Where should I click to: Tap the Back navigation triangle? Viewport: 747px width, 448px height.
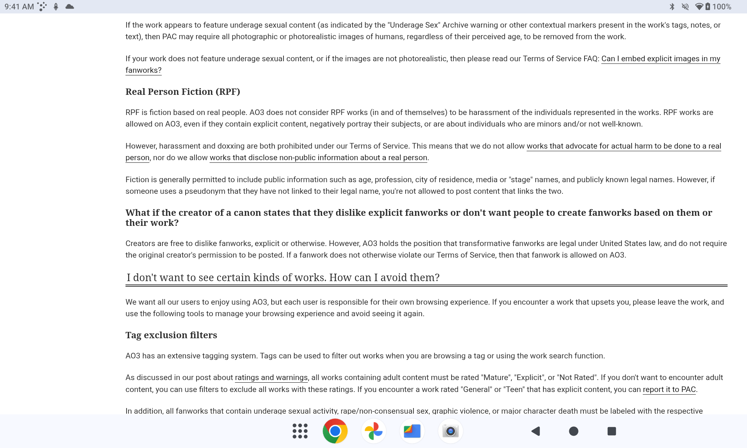tap(536, 431)
